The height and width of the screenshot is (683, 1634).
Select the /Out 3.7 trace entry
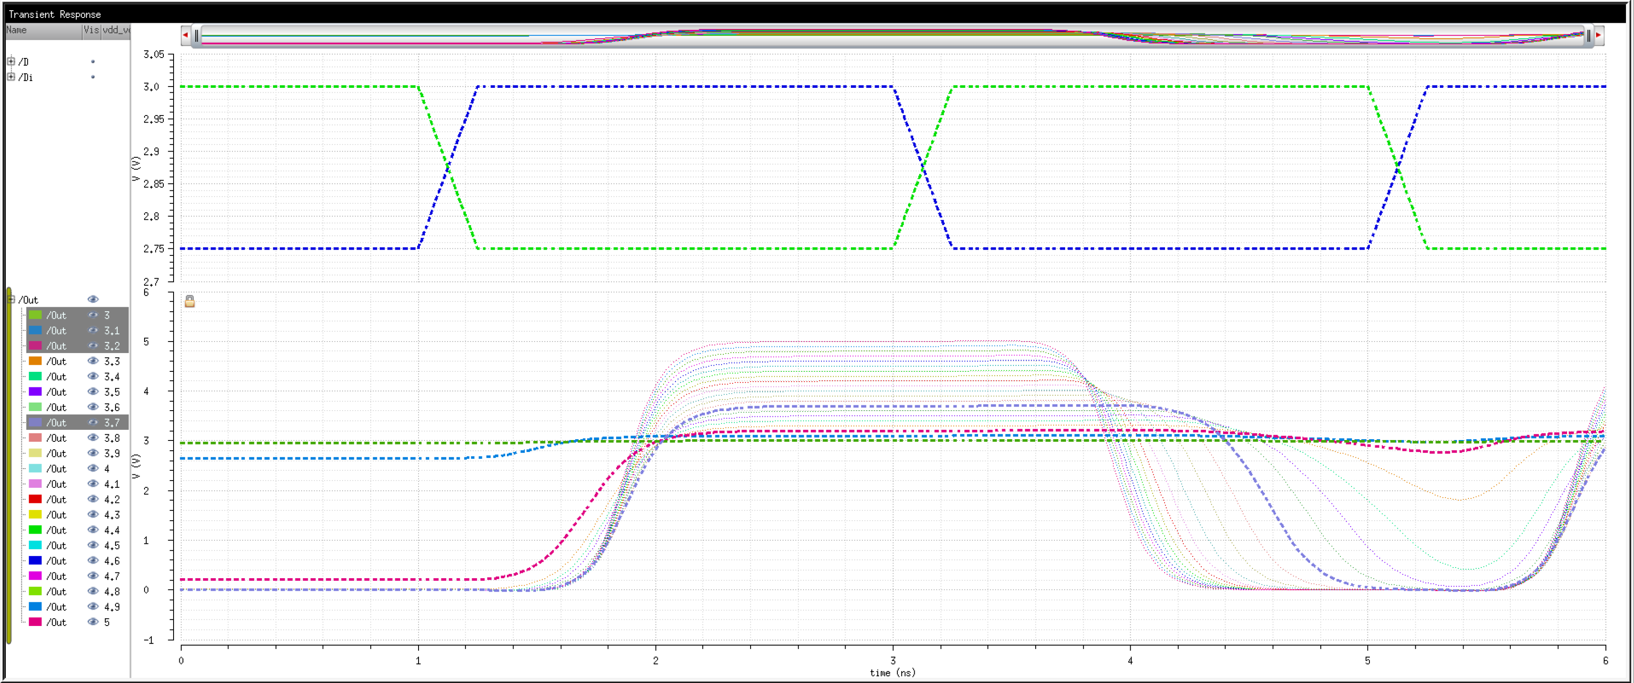[x=57, y=422]
